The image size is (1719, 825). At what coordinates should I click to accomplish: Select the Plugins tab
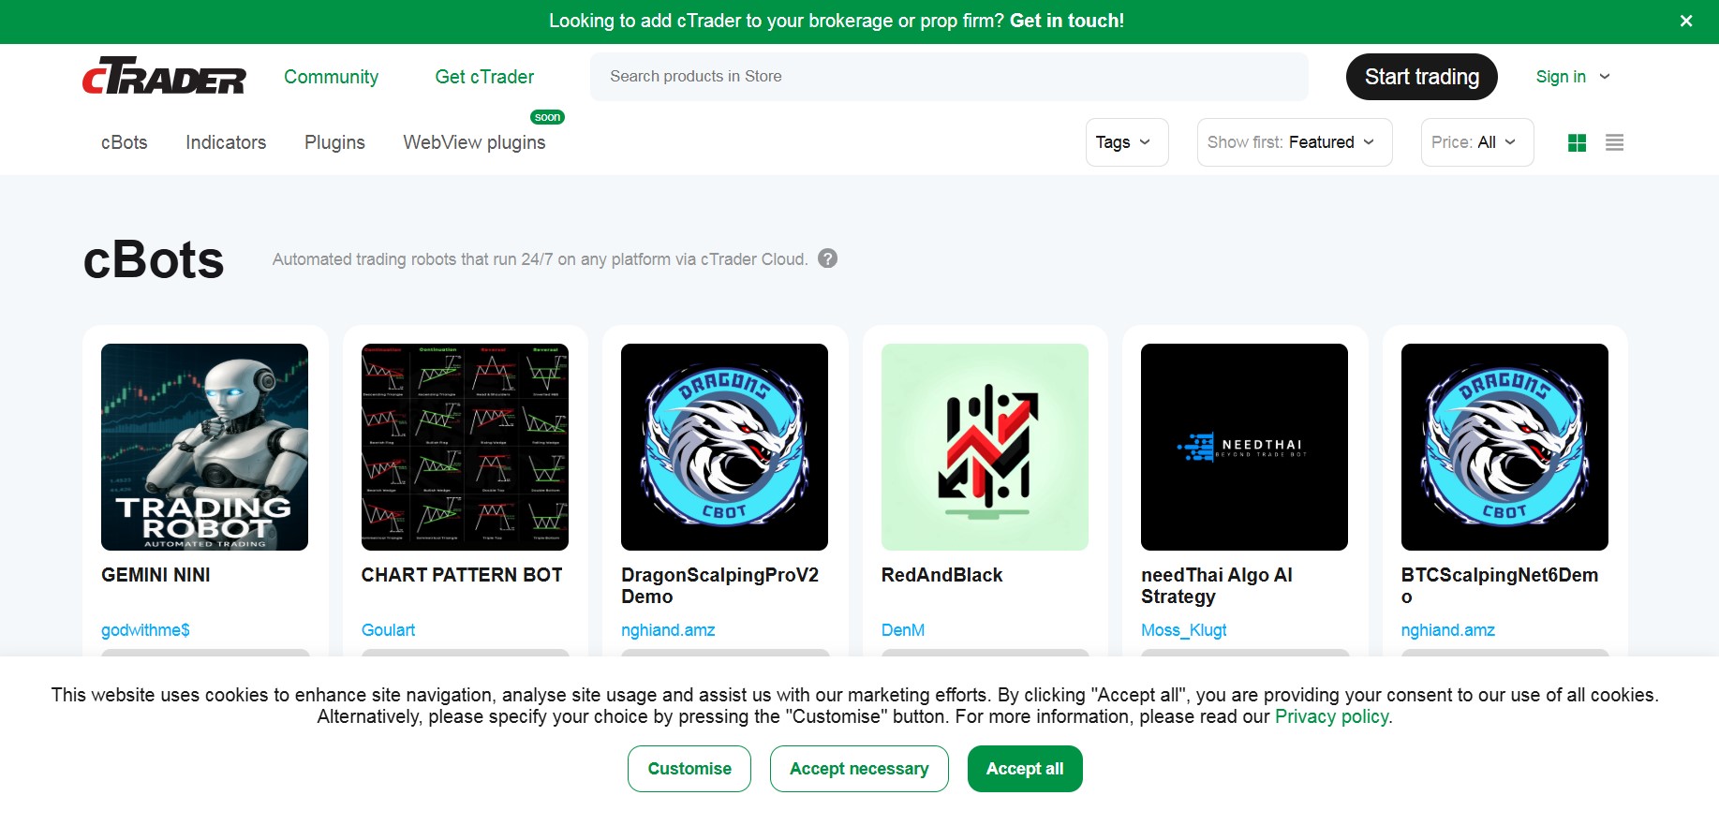(334, 142)
